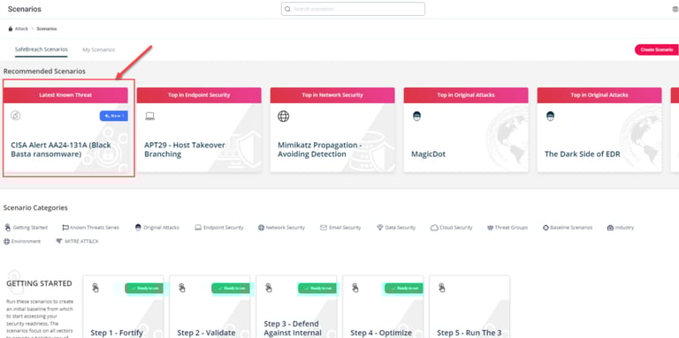This screenshot has height=338, width=679.
Task: Open the Step 3 Defend Against Internal card
Action: click(x=296, y=306)
